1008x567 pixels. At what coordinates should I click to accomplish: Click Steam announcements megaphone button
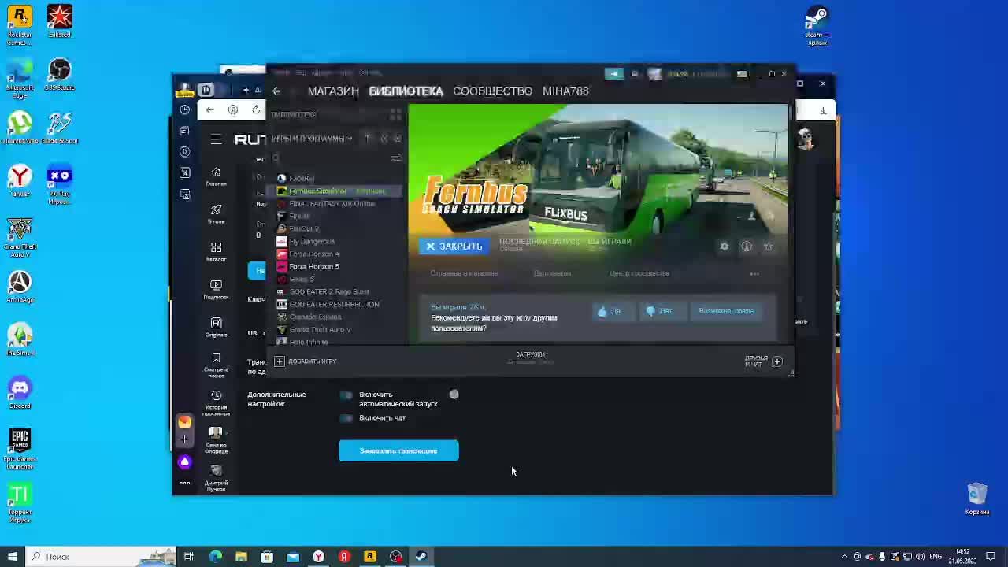point(613,74)
